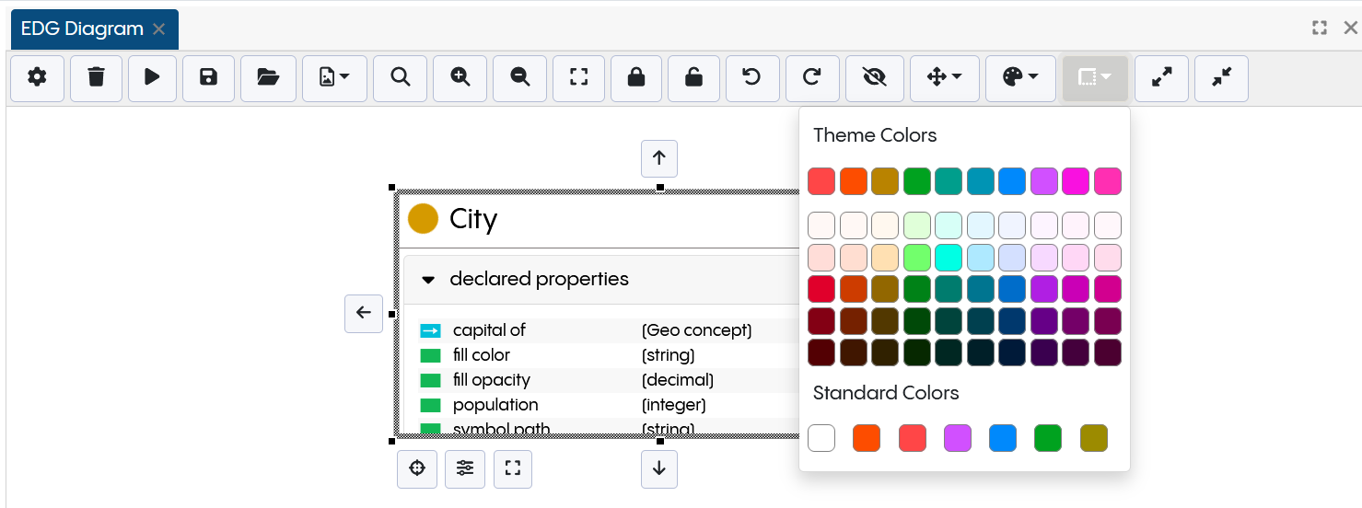Toggle the hidden eye-slash visibility button

tap(874, 77)
